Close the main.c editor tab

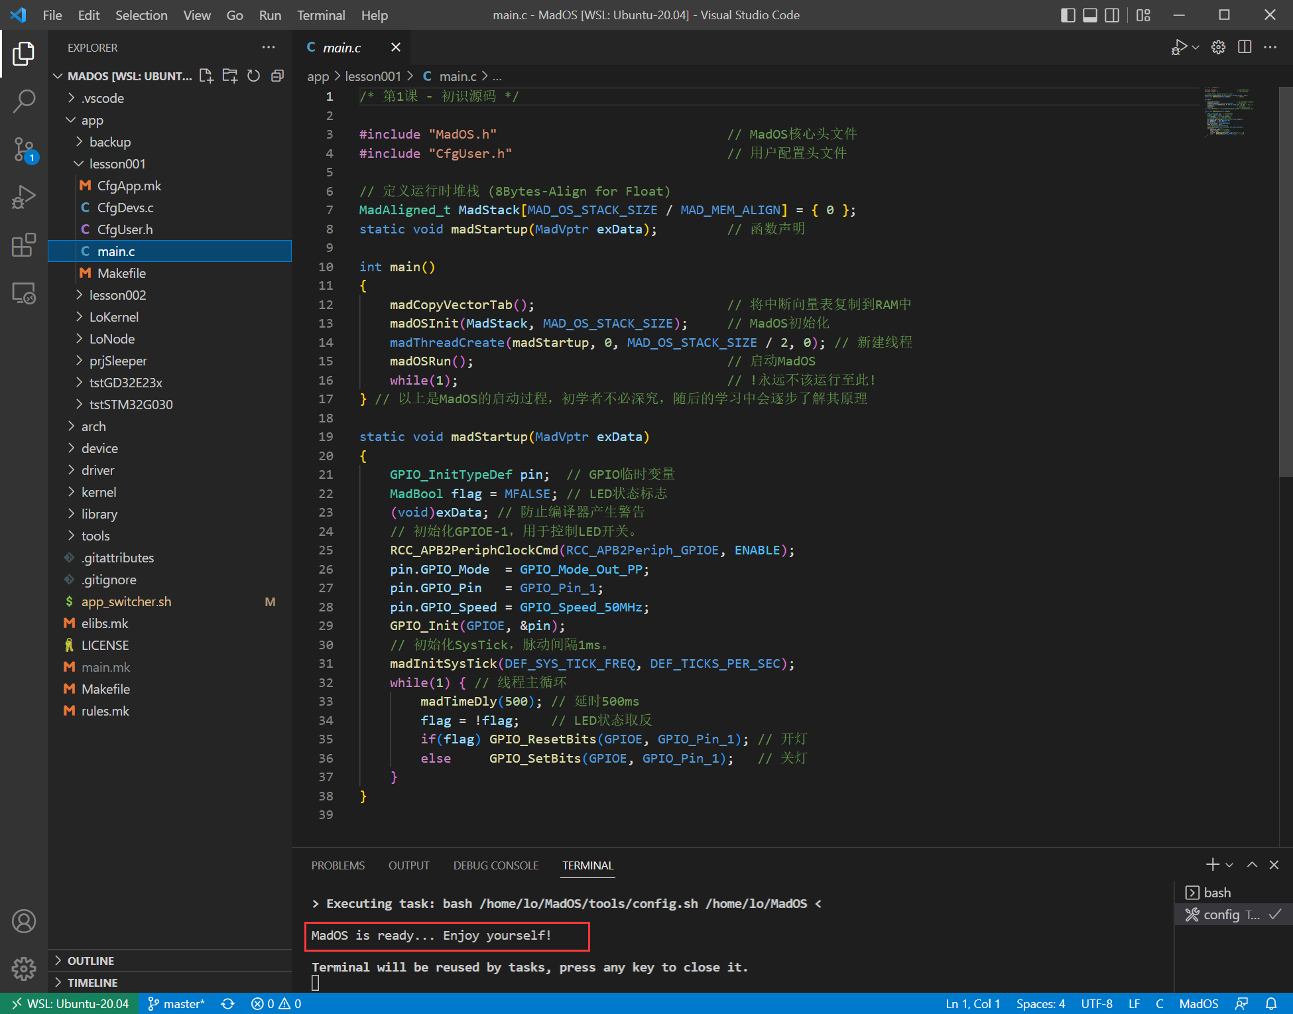[396, 47]
